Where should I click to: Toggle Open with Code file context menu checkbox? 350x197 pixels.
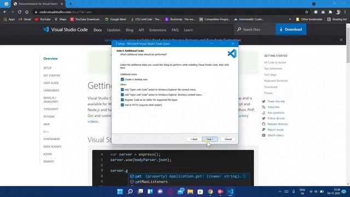coord(122,90)
